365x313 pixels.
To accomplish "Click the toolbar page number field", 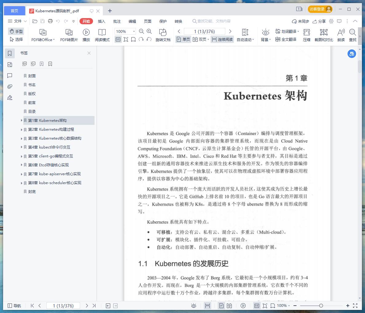I will point(204,31).
